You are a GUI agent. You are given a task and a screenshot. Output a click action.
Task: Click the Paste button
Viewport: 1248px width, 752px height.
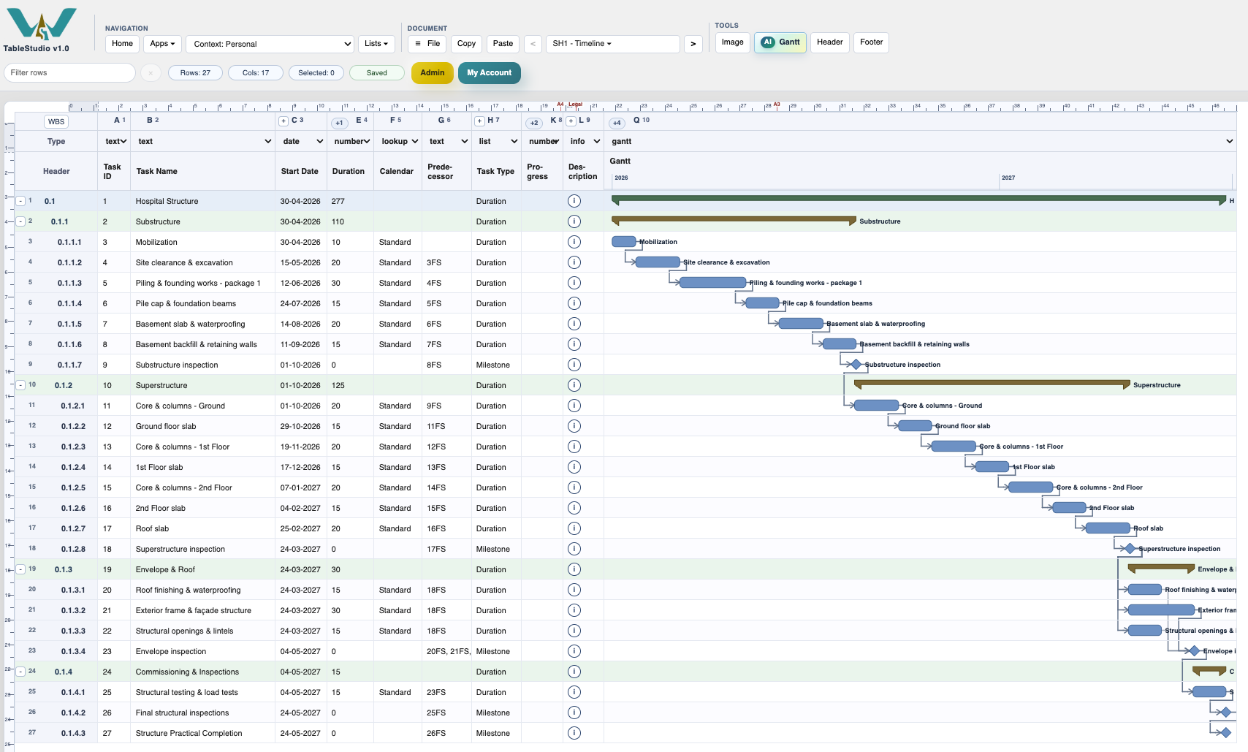click(x=503, y=44)
